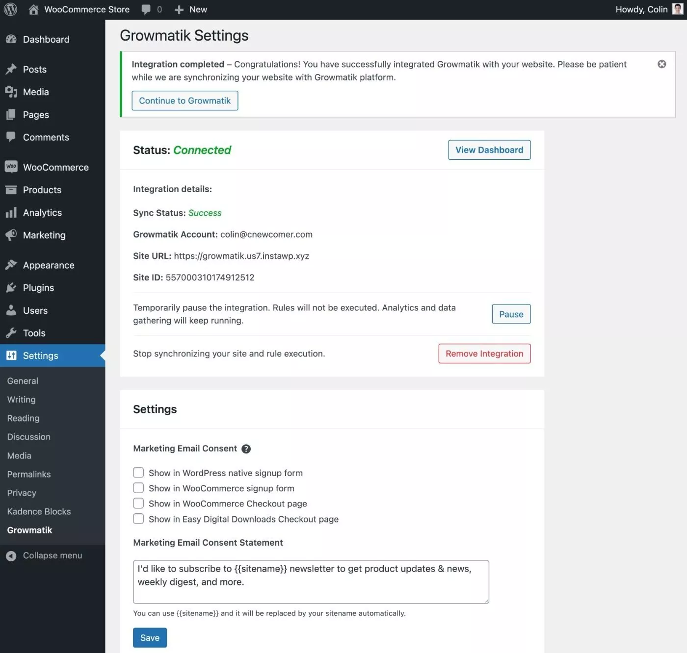
Task: Click the colin@cnewcomer.com account text
Action: (x=266, y=234)
